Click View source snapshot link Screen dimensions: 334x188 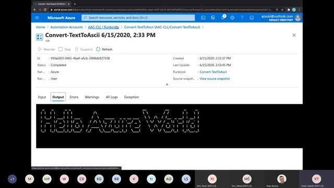pos(214,79)
